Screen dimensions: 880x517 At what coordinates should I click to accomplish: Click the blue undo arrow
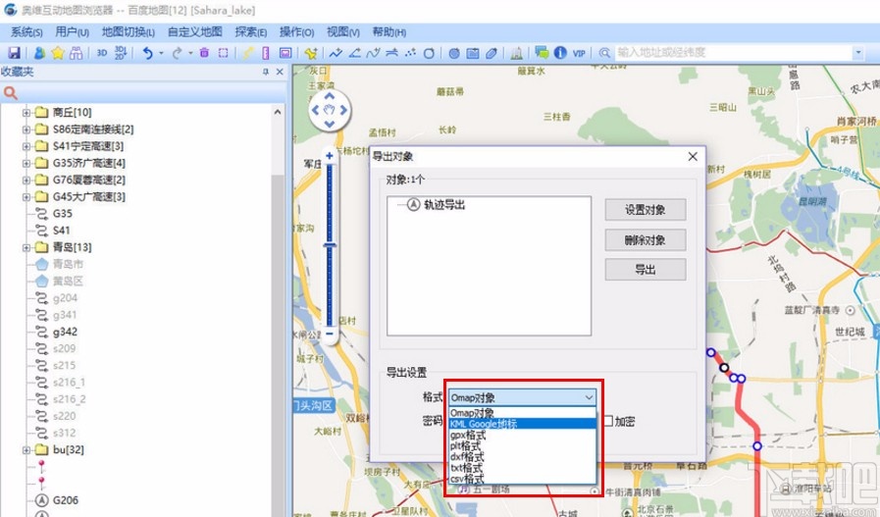pyautogui.click(x=147, y=53)
